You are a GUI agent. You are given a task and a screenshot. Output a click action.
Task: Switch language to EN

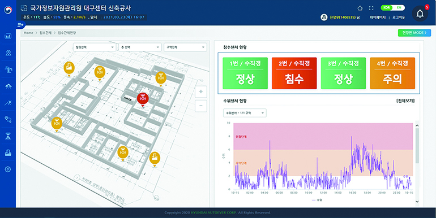point(399,8)
